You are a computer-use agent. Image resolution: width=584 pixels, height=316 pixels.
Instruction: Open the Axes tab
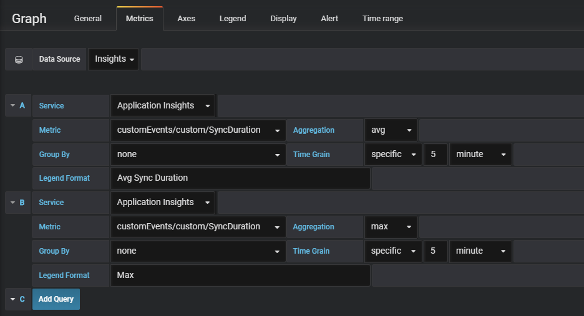(186, 18)
